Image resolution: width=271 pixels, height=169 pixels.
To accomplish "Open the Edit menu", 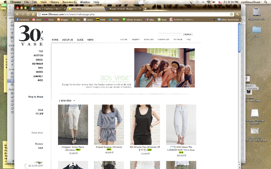I will (x=35, y=2).
